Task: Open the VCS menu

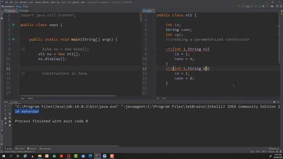Action: [x=69, y=2]
